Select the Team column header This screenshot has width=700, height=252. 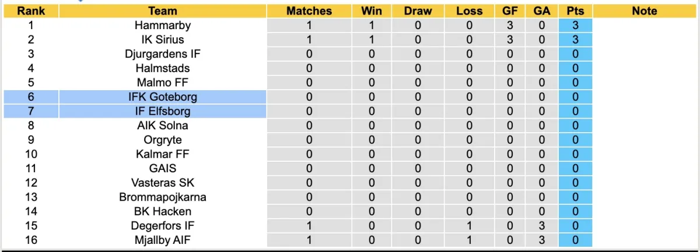[x=163, y=11]
